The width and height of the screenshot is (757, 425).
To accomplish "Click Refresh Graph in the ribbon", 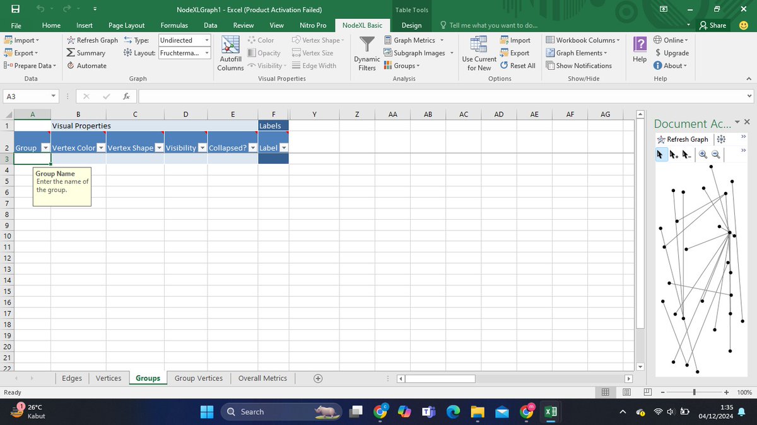I will (92, 40).
